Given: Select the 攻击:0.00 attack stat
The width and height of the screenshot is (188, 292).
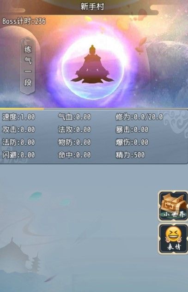Looking at the screenshot, I should pos(18,130).
